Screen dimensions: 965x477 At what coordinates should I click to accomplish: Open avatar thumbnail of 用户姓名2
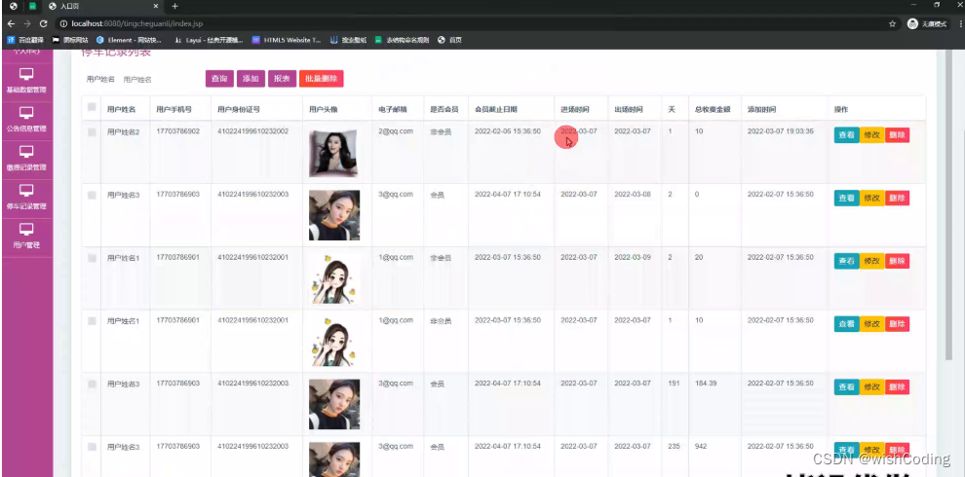(333, 153)
